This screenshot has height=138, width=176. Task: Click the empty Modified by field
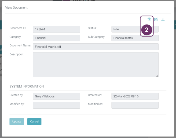56,105
